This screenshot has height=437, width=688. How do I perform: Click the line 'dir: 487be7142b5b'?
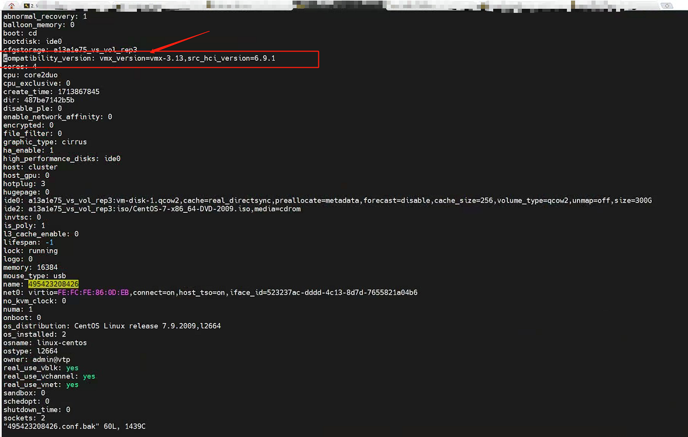[x=39, y=100]
